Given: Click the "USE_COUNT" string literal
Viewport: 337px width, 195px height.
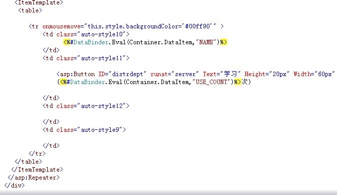Looking at the screenshot, I should point(211,82).
